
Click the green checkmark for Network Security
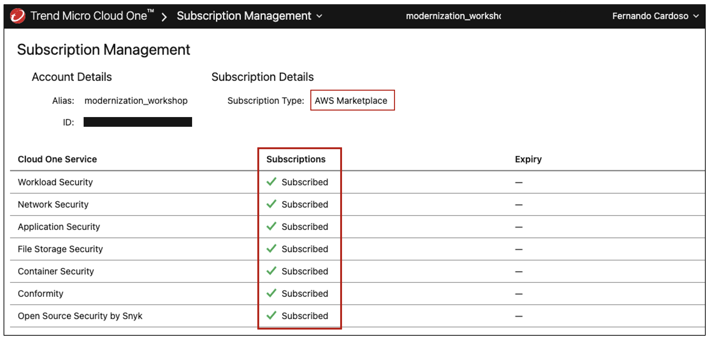coord(271,204)
